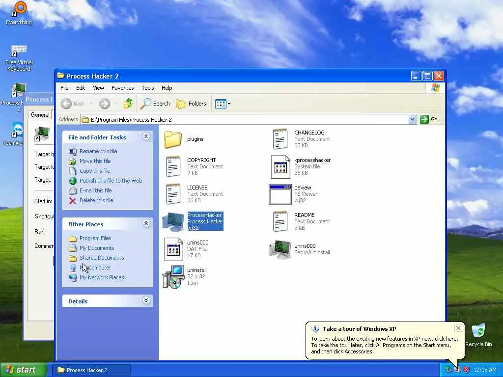Open the Forward history dropdown arrow
This screenshot has width=503, height=377.
click(116, 104)
